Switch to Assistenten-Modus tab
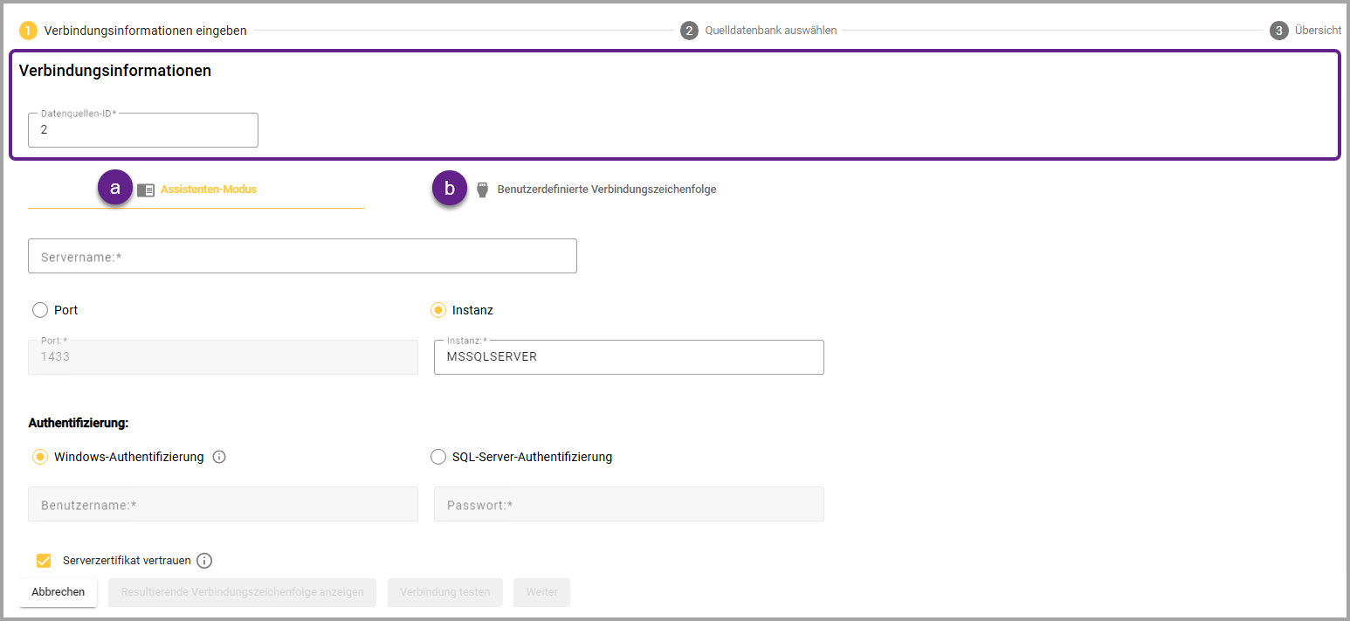This screenshot has width=1350, height=621. [208, 190]
